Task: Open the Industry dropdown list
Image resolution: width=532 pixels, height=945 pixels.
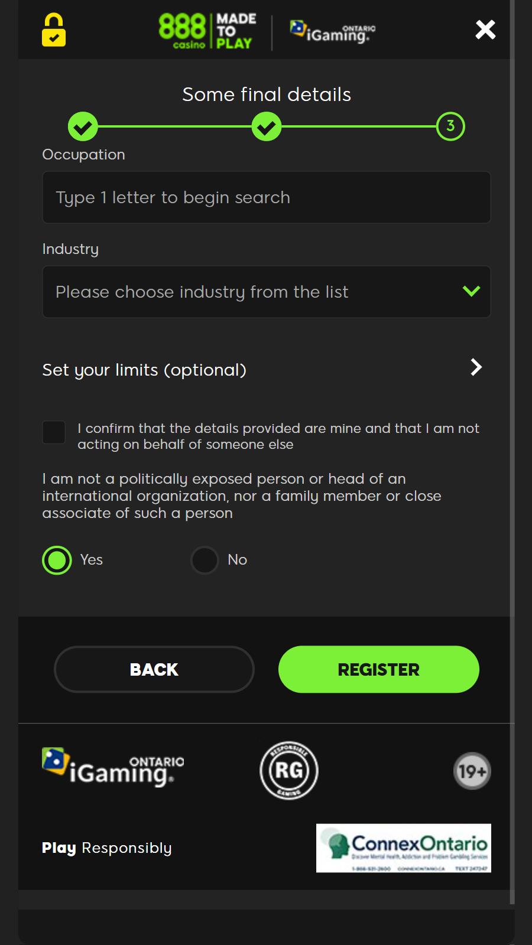Action: 254,292
